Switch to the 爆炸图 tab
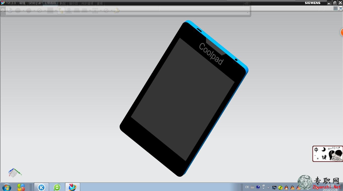Image resolution: width=343 pixels, height=191 pixels. [x=73, y=3]
